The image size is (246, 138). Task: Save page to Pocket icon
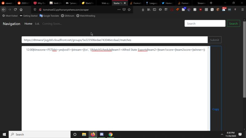coord(124,10)
